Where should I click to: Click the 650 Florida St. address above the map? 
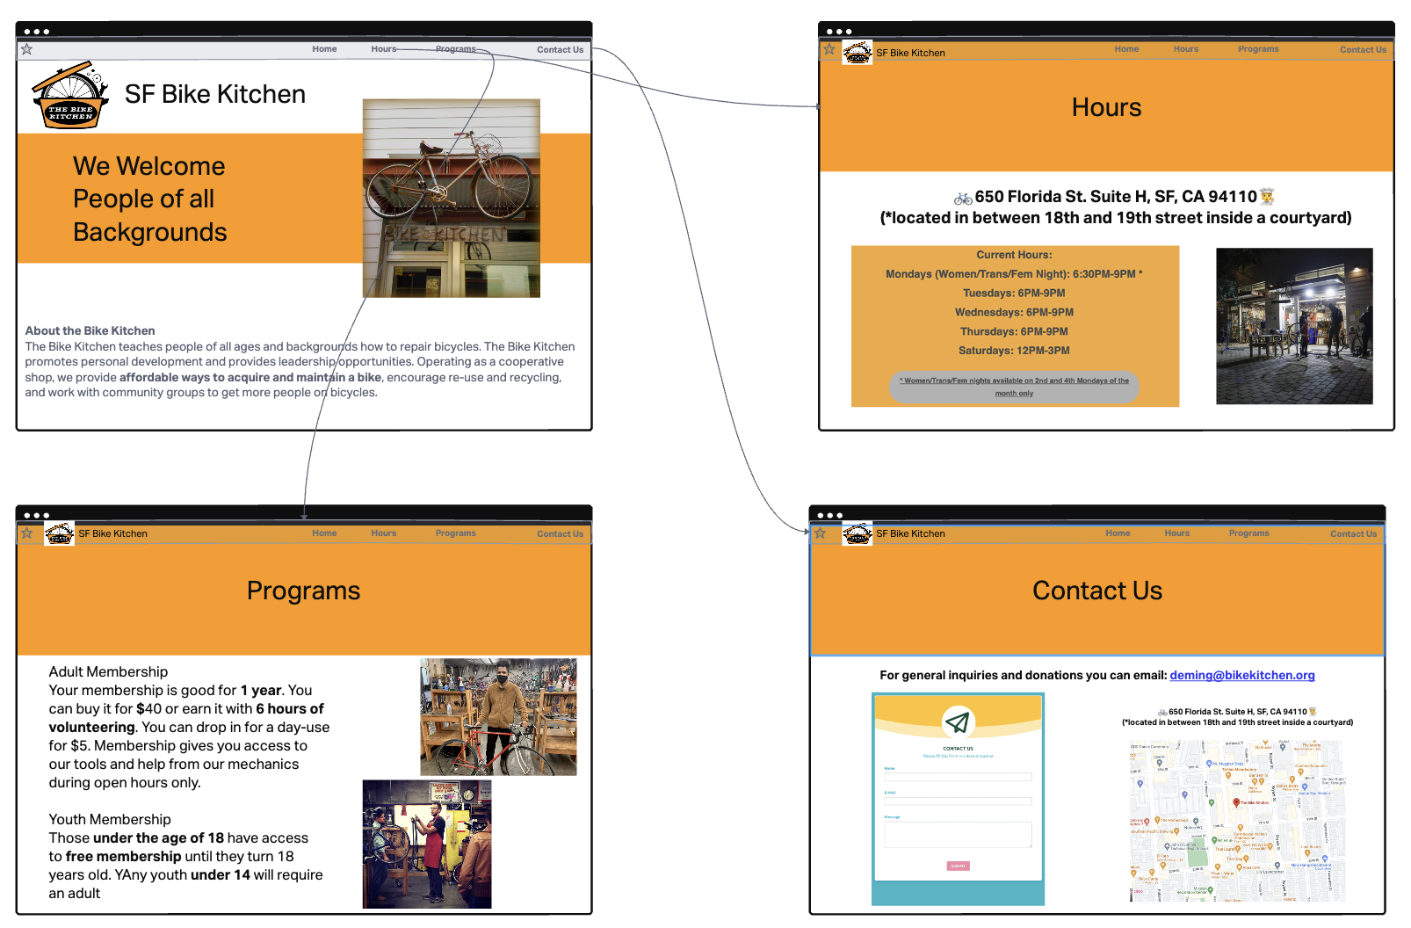coord(1237,712)
